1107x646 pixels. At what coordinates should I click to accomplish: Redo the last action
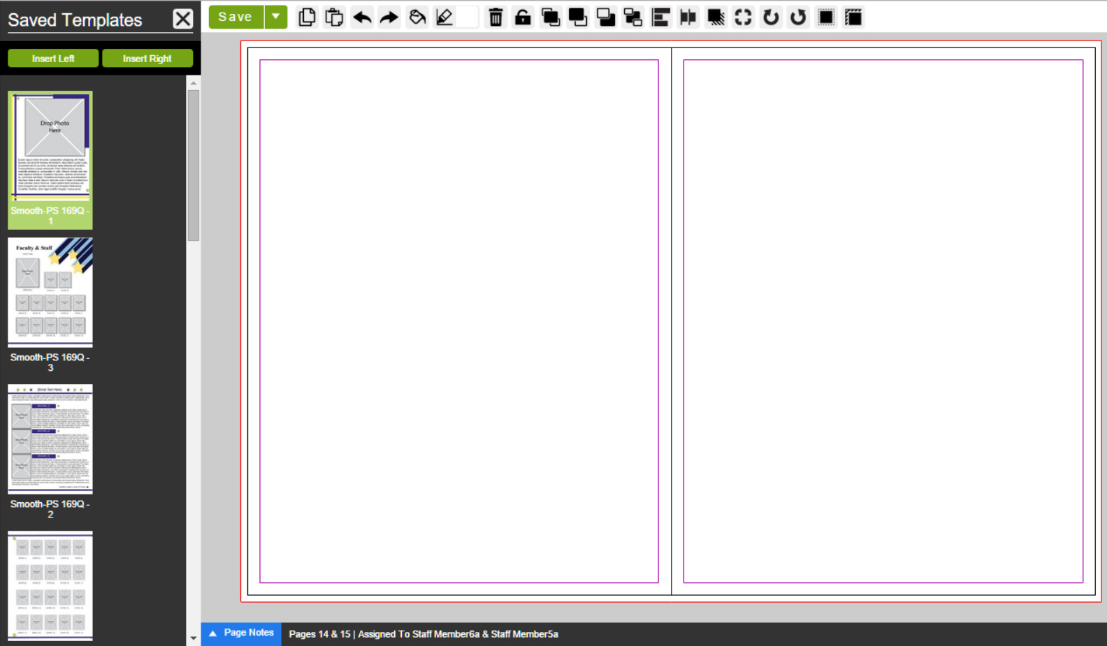click(x=389, y=17)
